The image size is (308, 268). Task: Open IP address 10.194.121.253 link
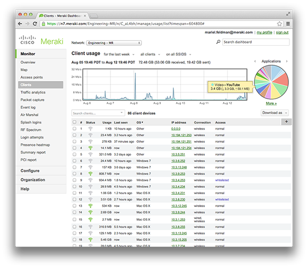point(181,135)
